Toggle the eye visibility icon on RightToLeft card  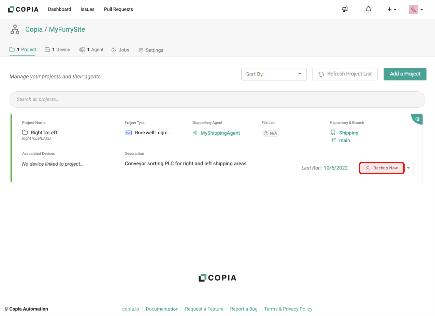[x=418, y=119]
